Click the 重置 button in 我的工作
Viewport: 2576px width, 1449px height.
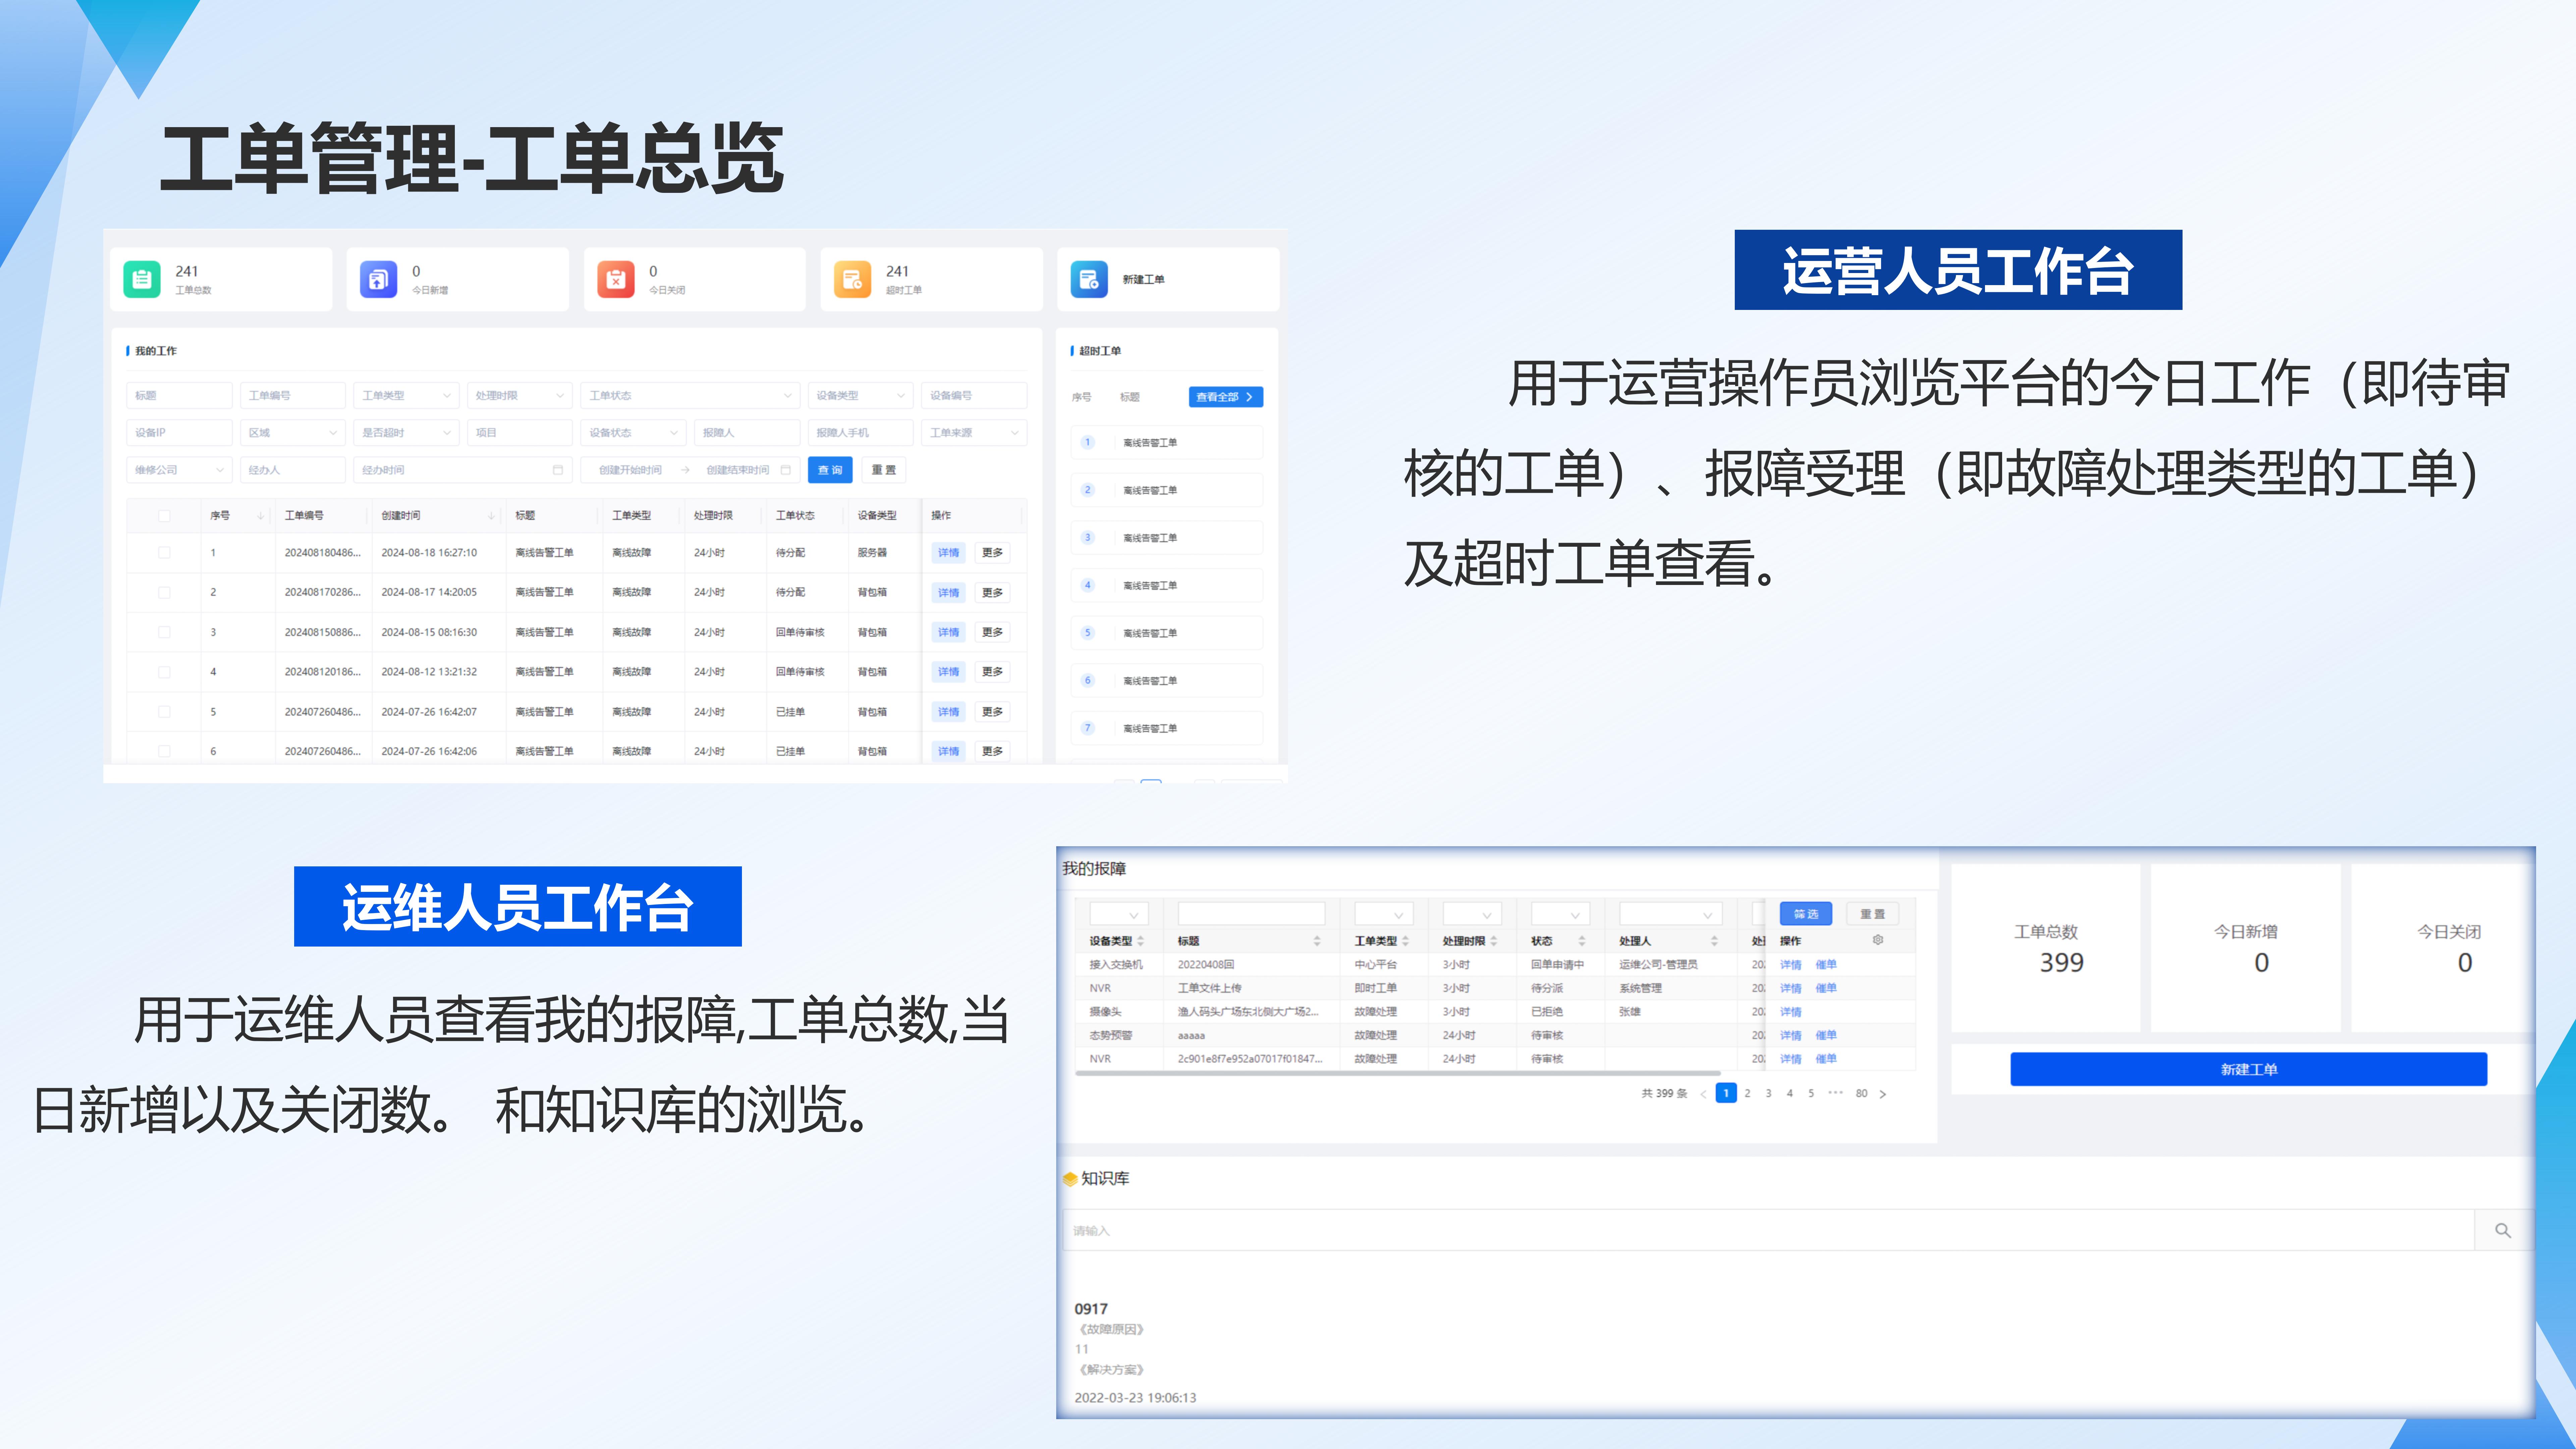click(x=884, y=470)
